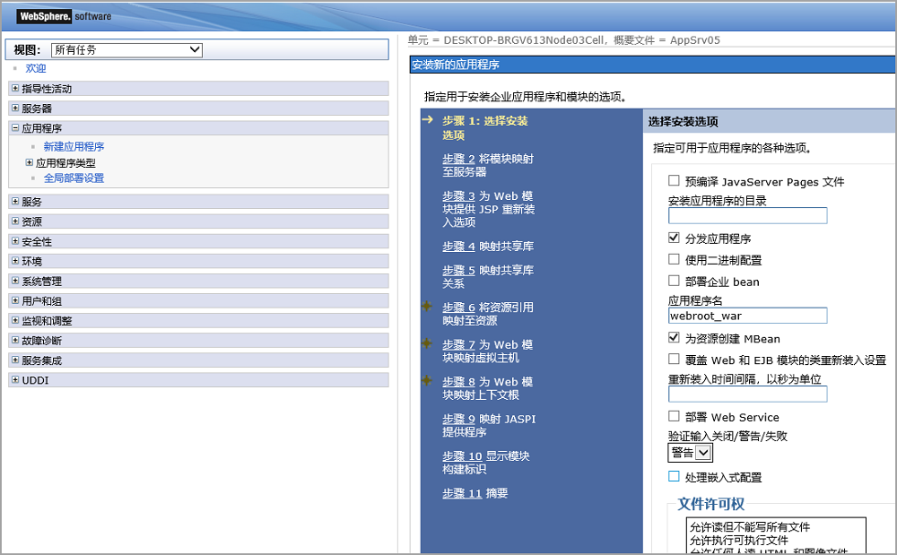Screen dimensions: 897x555
Task: Click the 选择安装选项 heading
Action: click(x=683, y=121)
